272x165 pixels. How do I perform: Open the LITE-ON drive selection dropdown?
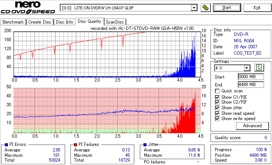click(194, 8)
